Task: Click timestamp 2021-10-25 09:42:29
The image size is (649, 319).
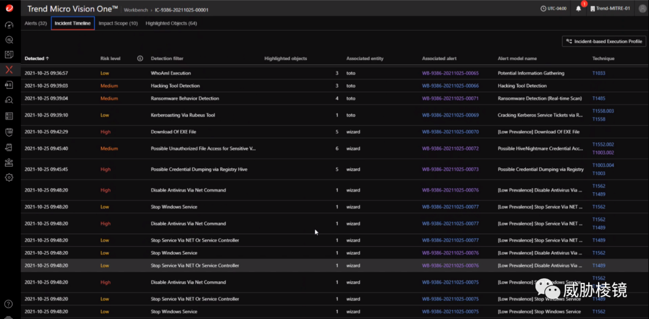Action: 46,132
